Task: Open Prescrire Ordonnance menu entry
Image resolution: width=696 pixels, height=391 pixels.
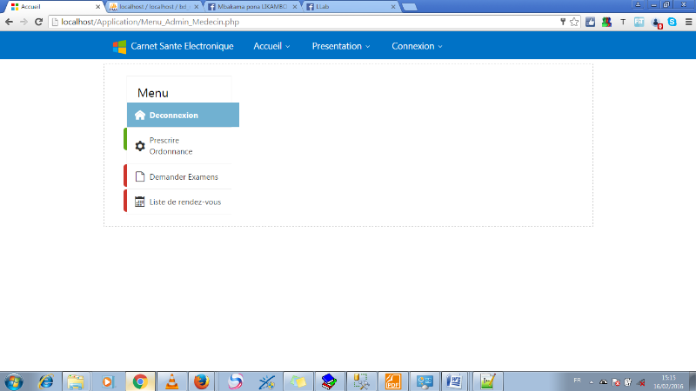Action: pos(179,146)
